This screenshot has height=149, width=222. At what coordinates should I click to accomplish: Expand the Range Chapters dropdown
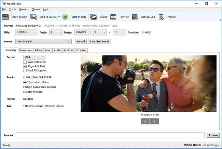(x=83, y=32)
